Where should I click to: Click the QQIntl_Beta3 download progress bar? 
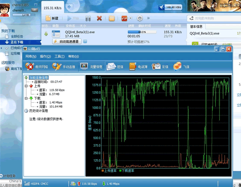pyautogui.click(x=142, y=32)
